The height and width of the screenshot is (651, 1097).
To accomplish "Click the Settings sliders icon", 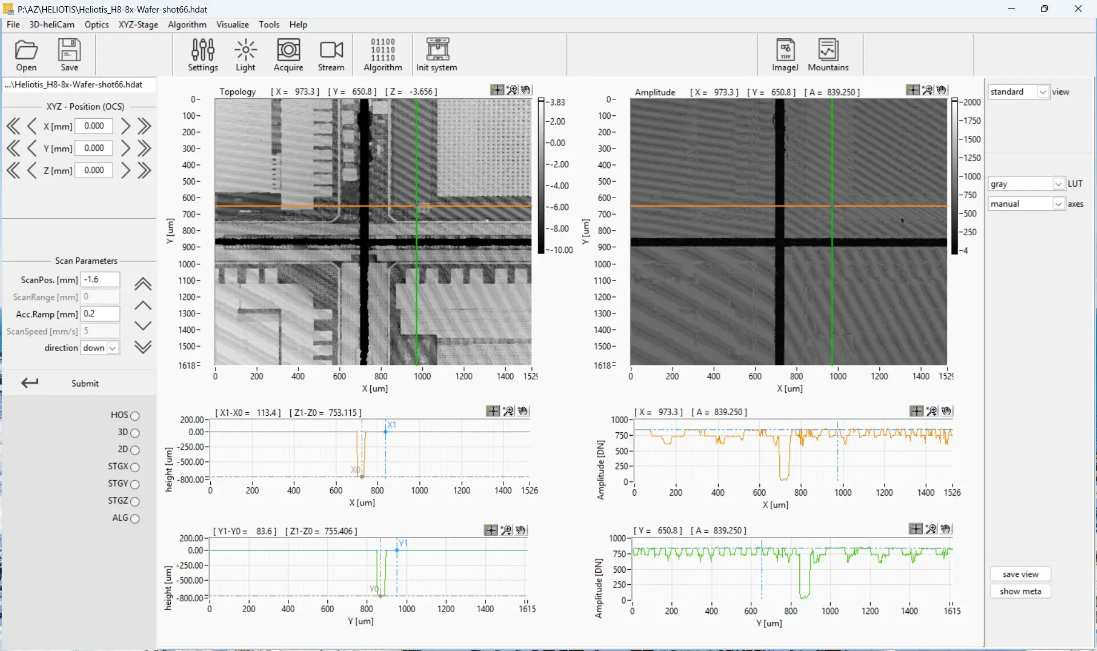I will [x=203, y=50].
